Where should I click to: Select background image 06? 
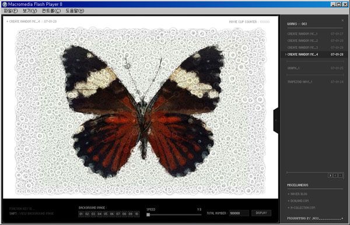[x=112, y=214]
